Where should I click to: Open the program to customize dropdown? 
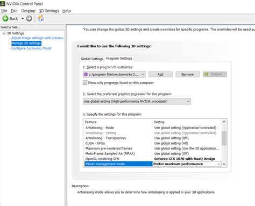(x=114, y=74)
